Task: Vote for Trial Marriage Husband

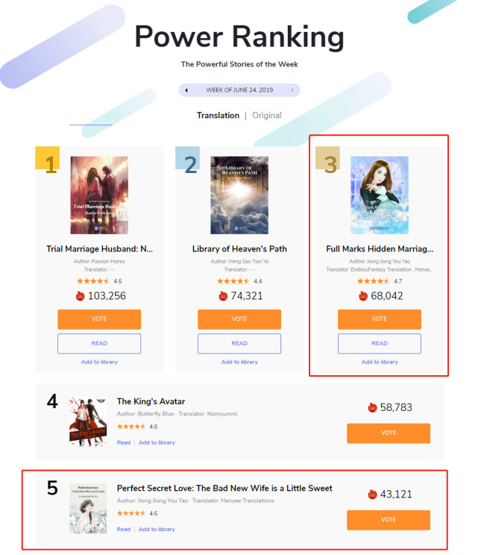Action: [99, 319]
